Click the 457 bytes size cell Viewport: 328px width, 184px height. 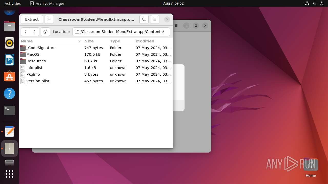[94, 81]
